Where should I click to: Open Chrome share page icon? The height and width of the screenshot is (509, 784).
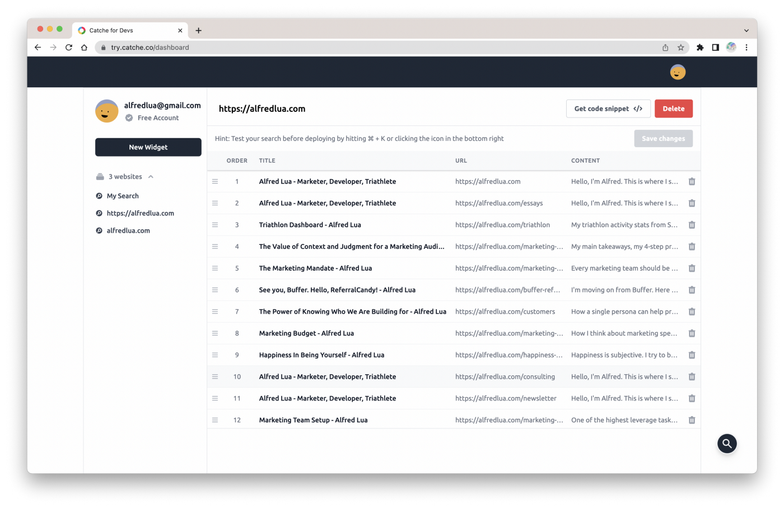(x=665, y=48)
